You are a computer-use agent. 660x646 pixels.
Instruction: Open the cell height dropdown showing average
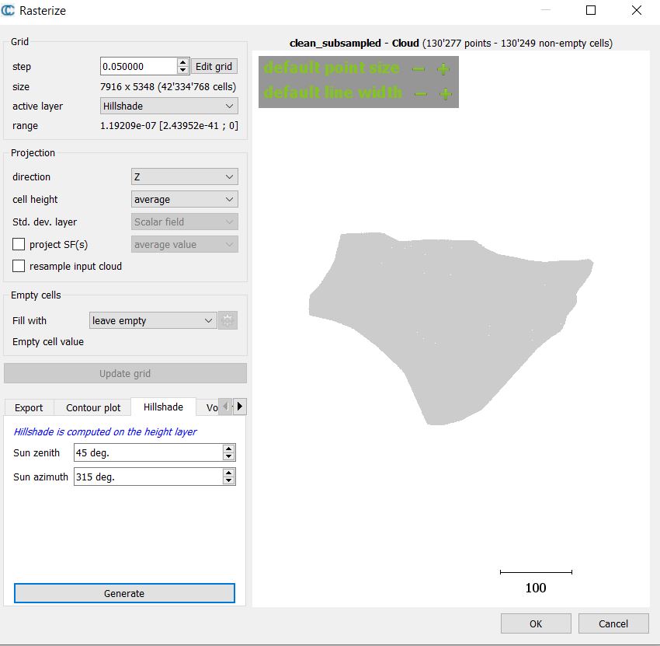pyautogui.click(x=184, y=199)
